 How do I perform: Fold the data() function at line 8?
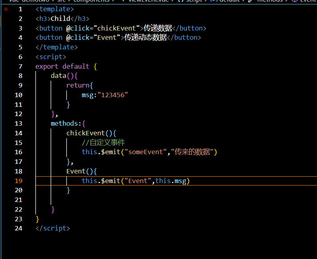pos(30,76)
